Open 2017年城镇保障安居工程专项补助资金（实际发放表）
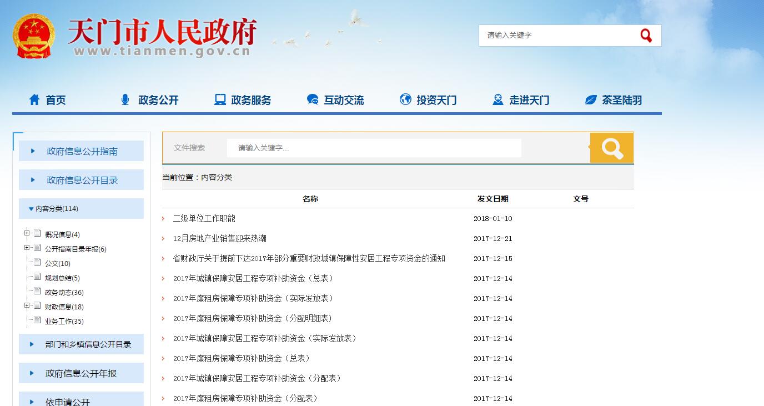Screen dimensions: 764x406 265,338
